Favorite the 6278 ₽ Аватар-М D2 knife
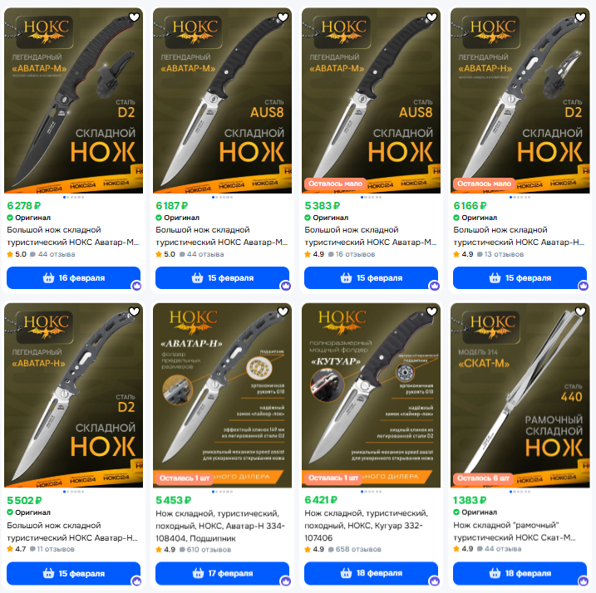 [x=134, y=17]
